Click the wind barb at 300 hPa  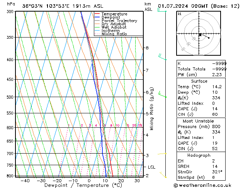162,10
